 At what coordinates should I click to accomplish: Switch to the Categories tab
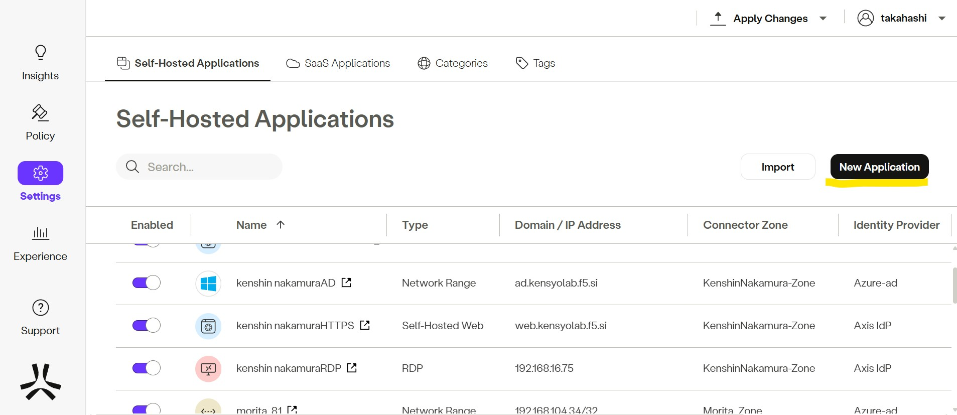[452, 63]
